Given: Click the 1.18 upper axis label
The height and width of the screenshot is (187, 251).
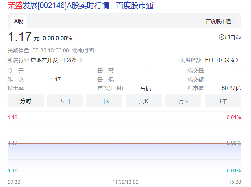Looking at the screenshot, I should point(12,117).
